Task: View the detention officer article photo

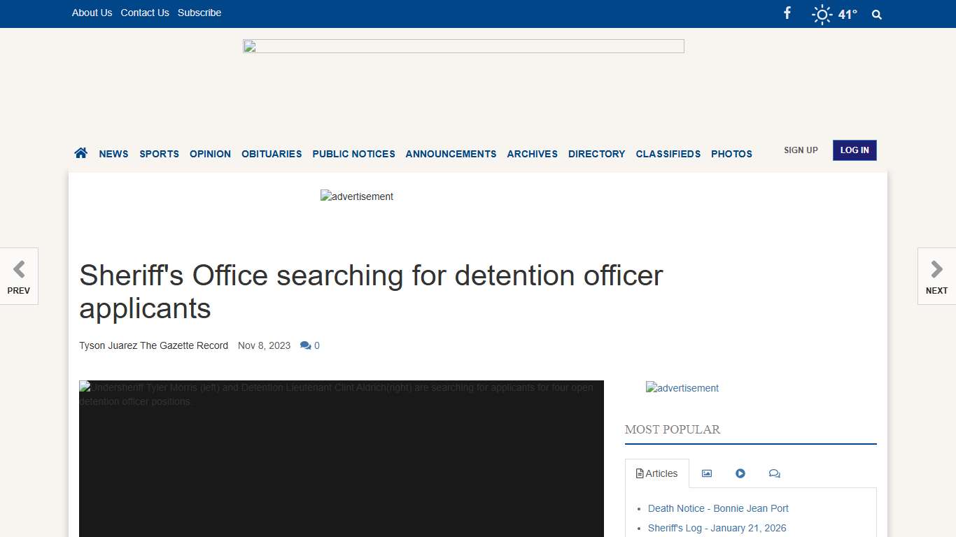Action: [341, 458]
